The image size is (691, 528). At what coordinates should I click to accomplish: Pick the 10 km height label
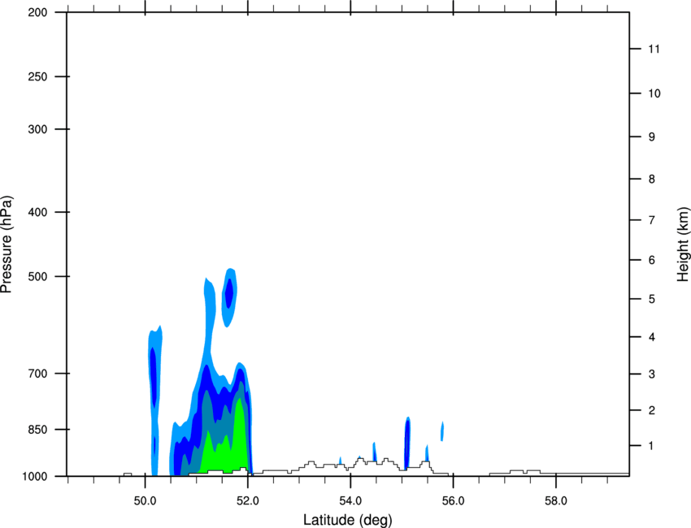654,93
